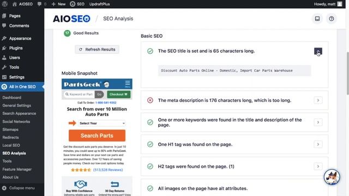349x196 pixels.
Task: Expand the One H1 tag result
Action: point(318,144)
